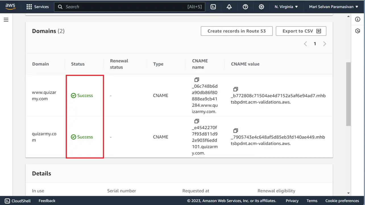
Task: Click the In use label
Action: [38, 191]
